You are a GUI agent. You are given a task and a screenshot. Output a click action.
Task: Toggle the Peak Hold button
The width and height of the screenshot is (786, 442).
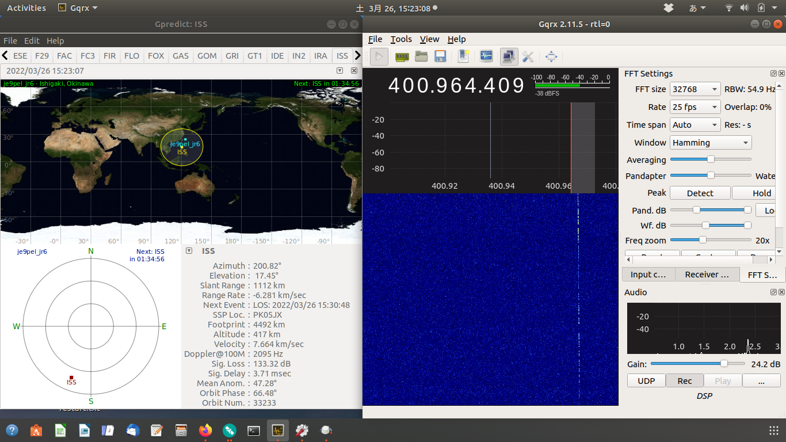(x=754, y=193)
